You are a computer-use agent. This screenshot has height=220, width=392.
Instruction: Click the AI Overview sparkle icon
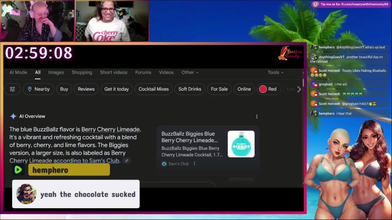click(x=13, y=116)
